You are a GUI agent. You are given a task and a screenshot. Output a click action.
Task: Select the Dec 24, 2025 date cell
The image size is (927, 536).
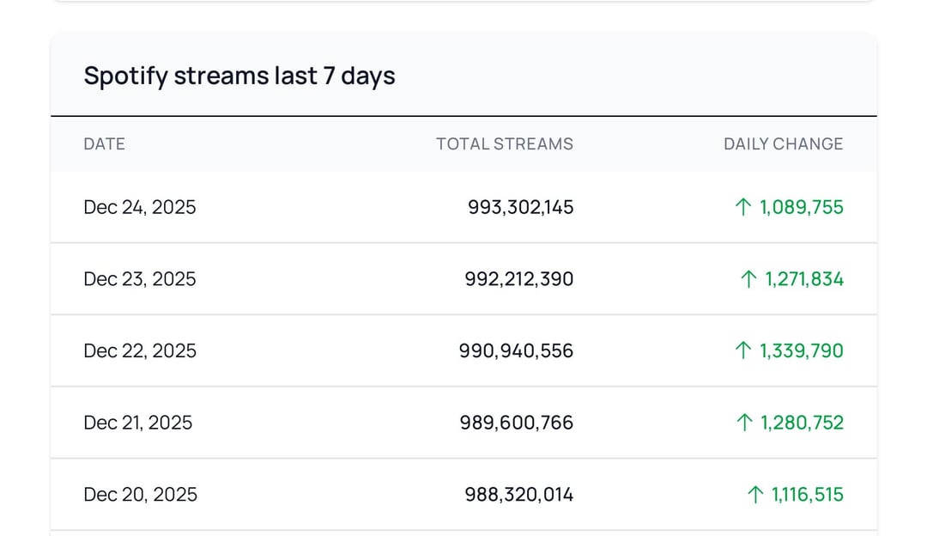[x=140, y=207]
